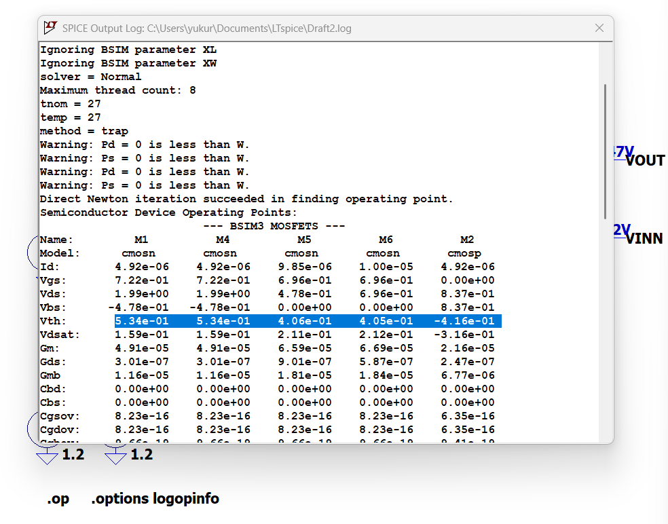
Task: Click the Vgs value 0.00e+00 for M2
Action: click(x=468, y=280)
